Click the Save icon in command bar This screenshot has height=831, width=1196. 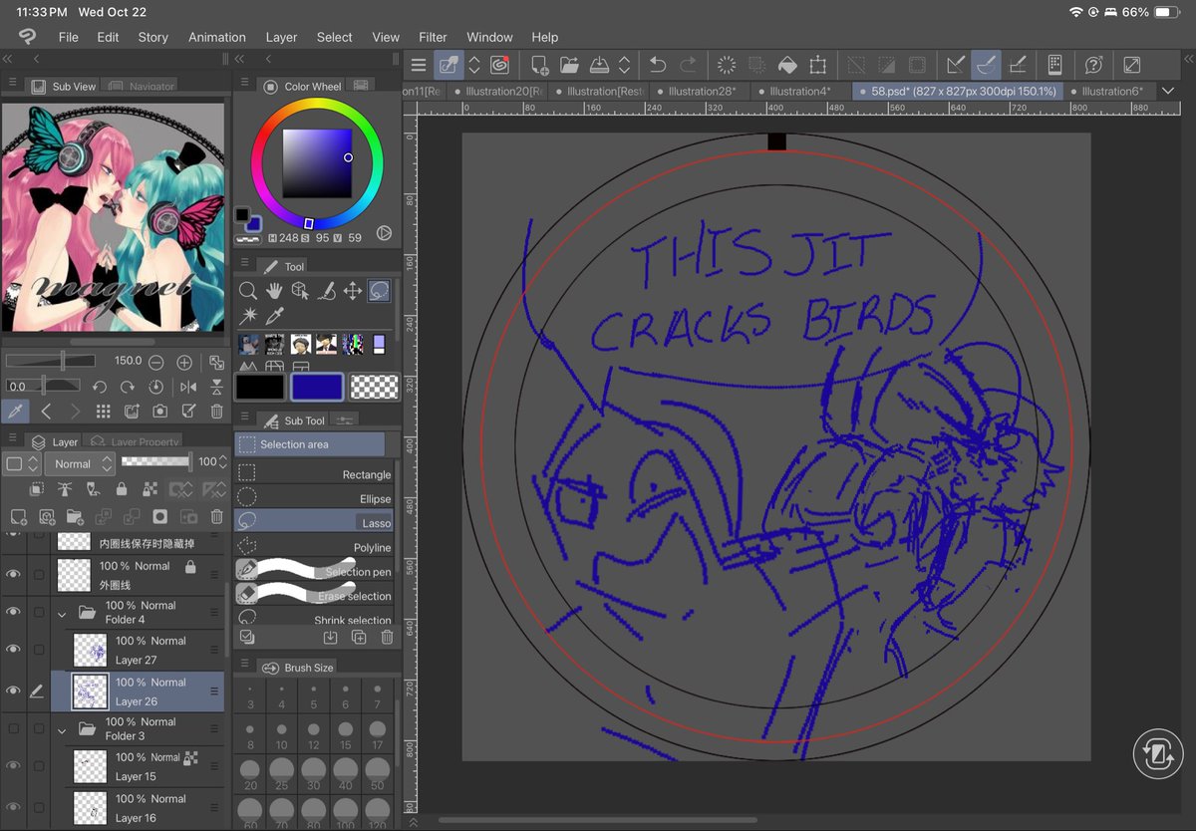pos(599,65)
